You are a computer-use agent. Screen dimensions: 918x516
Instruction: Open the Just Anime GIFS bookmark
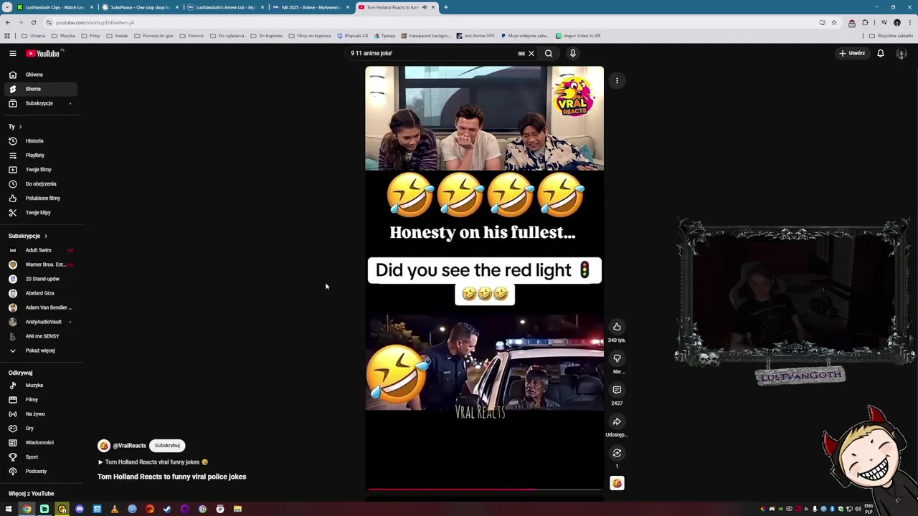point(475,36)
